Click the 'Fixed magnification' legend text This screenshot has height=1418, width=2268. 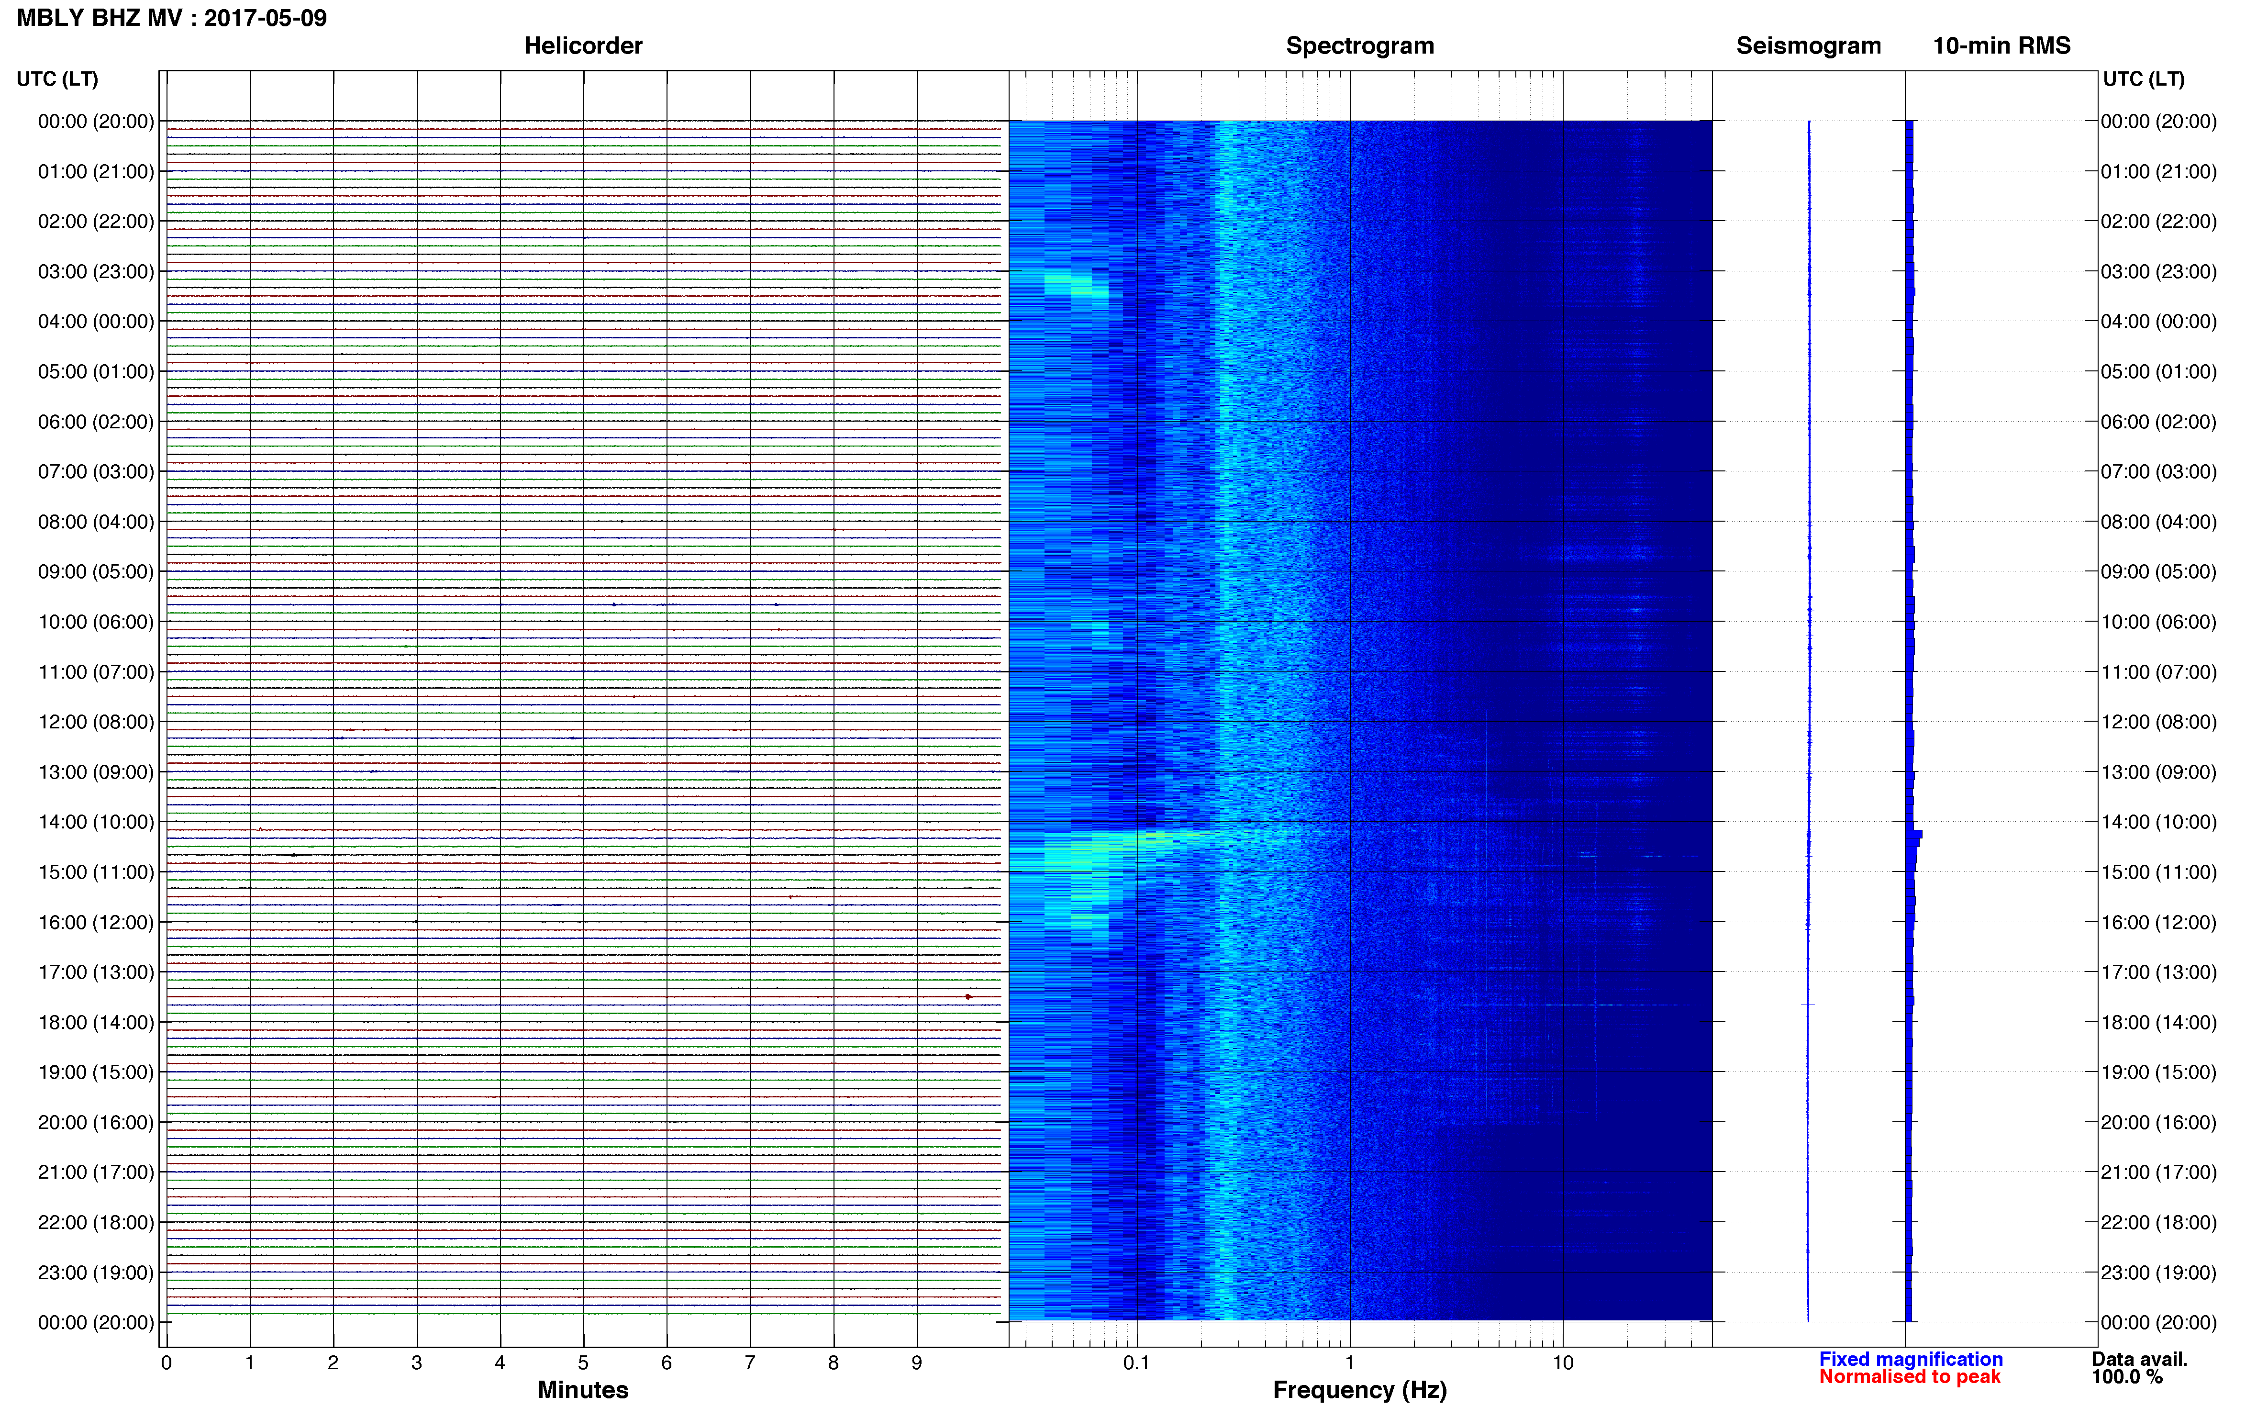(x=1911, y=1359)
